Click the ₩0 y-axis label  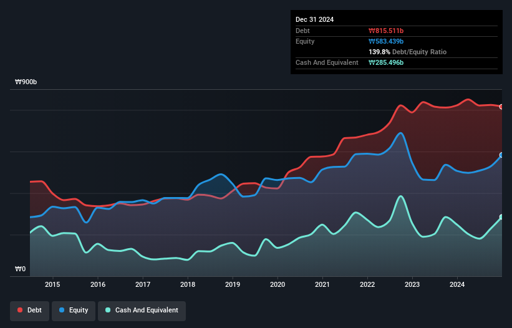20,269
